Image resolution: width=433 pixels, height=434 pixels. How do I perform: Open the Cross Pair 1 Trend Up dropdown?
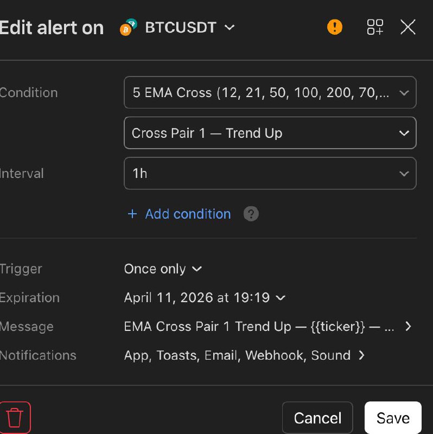click(270, 133)
